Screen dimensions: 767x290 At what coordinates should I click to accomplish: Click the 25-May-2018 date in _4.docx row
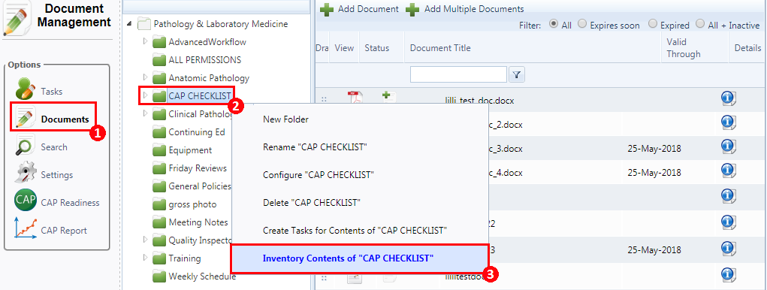click(654, 173)
